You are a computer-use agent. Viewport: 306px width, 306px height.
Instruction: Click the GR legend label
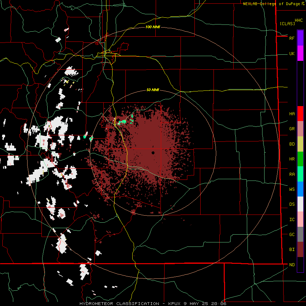tap(292, 129)
